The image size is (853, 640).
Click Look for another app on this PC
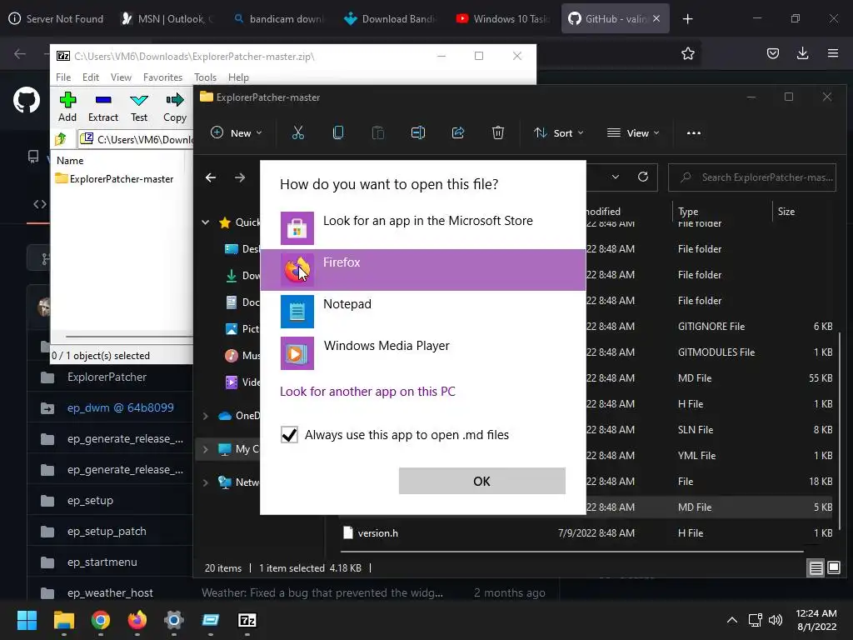click(x=367, y=392)
